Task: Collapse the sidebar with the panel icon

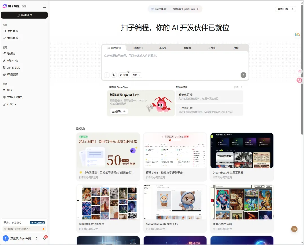Action: [44, 6]
